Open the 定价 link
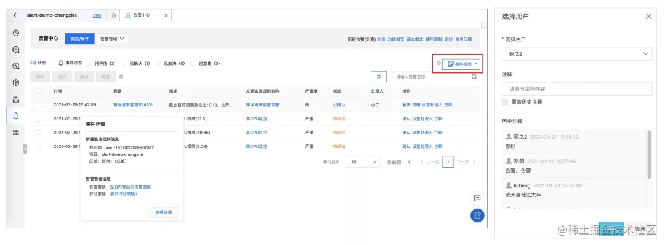 click(x=449, y=39)
